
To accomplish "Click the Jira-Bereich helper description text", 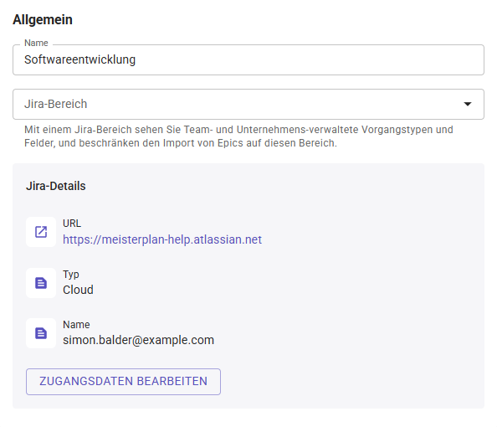I will click(x=238, y=136).
